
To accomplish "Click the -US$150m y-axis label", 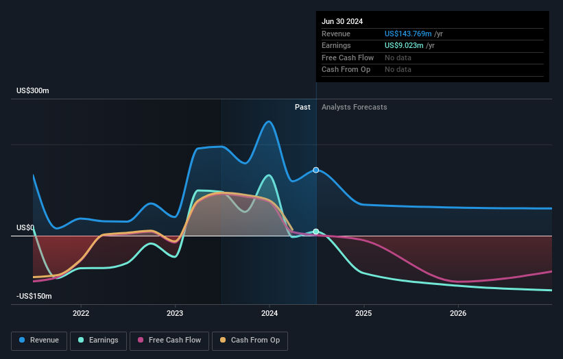I will point(34,296).
